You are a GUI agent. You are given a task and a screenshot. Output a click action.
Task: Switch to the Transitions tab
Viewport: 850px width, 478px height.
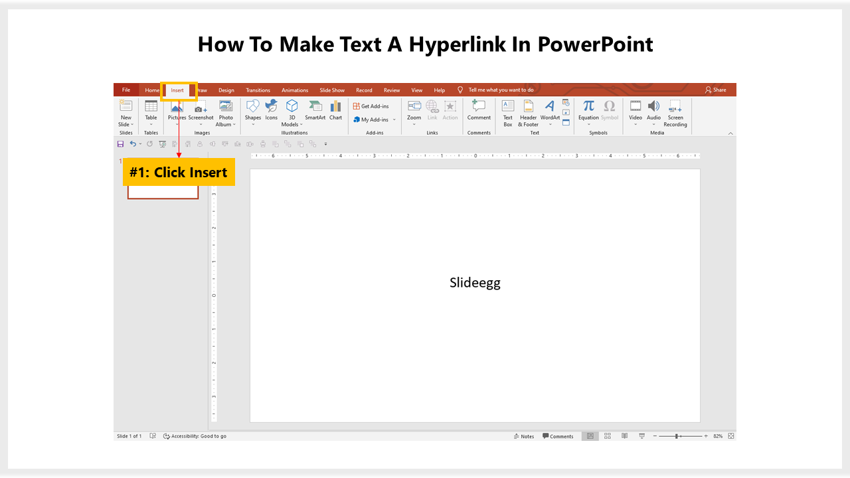click(258, 90)
